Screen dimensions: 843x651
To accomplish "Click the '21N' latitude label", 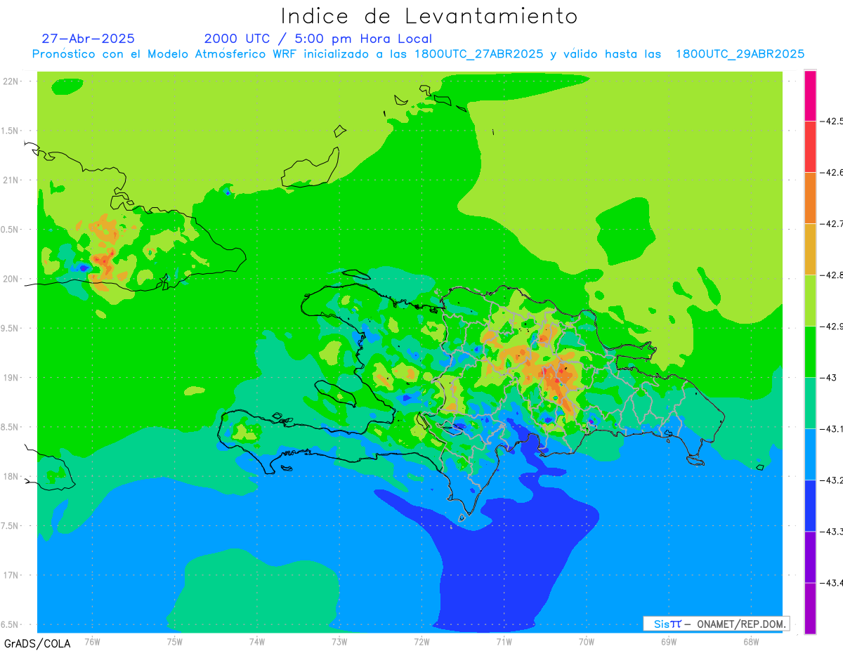I will [12, 180].
